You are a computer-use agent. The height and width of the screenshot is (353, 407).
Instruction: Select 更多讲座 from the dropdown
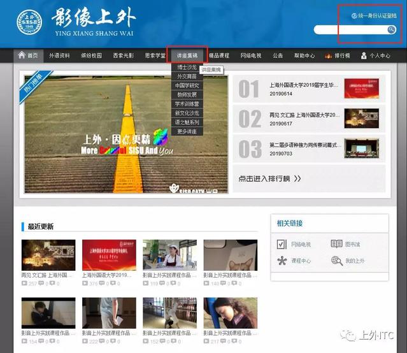click(187, 131)
